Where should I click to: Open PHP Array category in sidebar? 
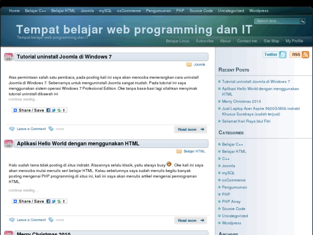(x=231, y=202)
